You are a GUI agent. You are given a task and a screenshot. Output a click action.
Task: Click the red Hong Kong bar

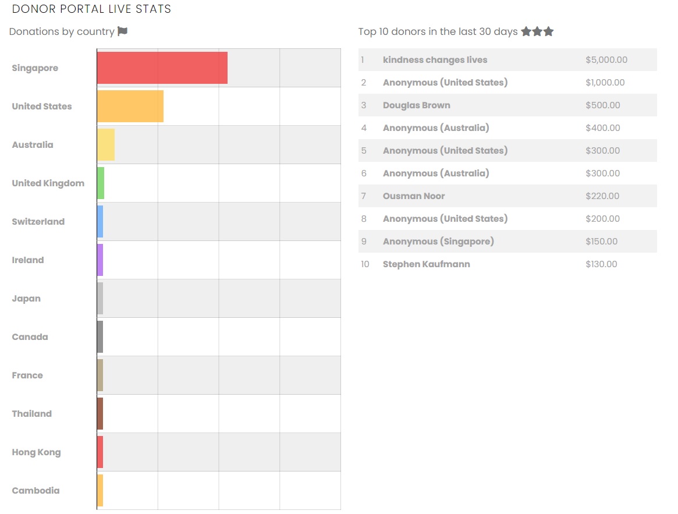(x=100, y=452)
